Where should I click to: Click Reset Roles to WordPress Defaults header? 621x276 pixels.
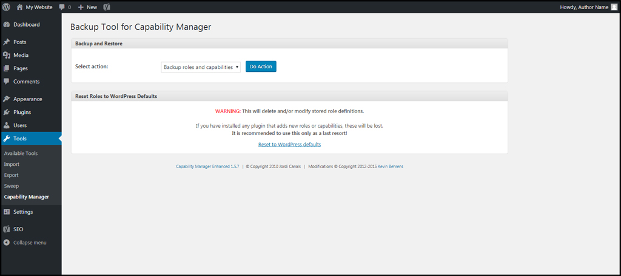click(x=289, y=96)
